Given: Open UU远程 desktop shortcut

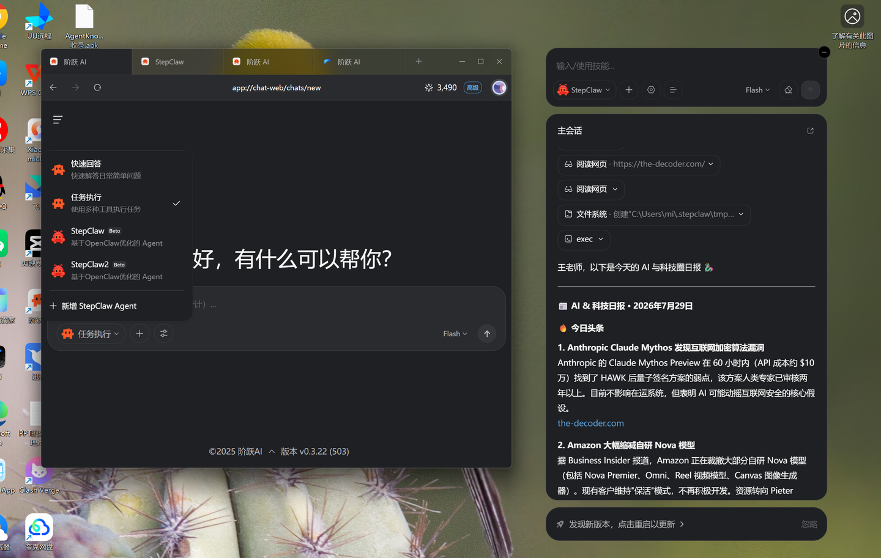Looking at the screenshot, I should coord(39,21).
